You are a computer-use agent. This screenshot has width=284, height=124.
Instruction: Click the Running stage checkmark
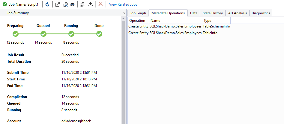(x=71, y=34)
